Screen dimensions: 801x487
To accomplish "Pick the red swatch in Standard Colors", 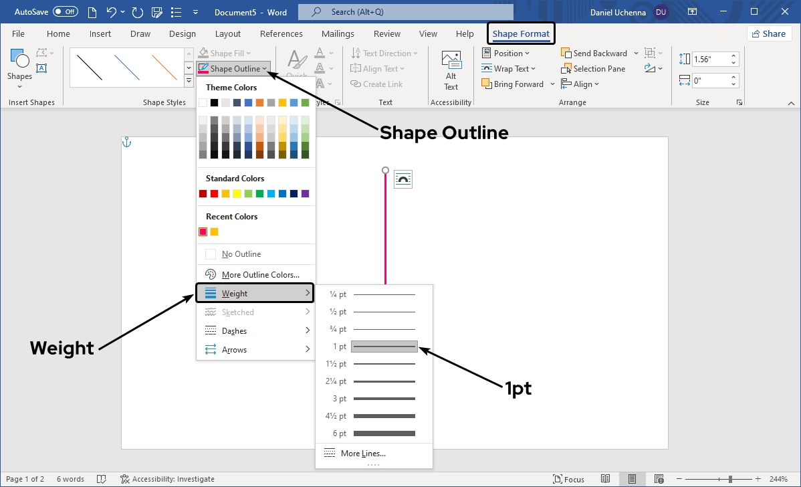I will point(214,194).
